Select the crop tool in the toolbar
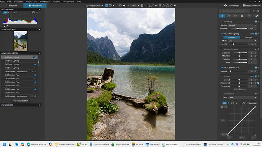262x147 pixels. pos(148,6)
